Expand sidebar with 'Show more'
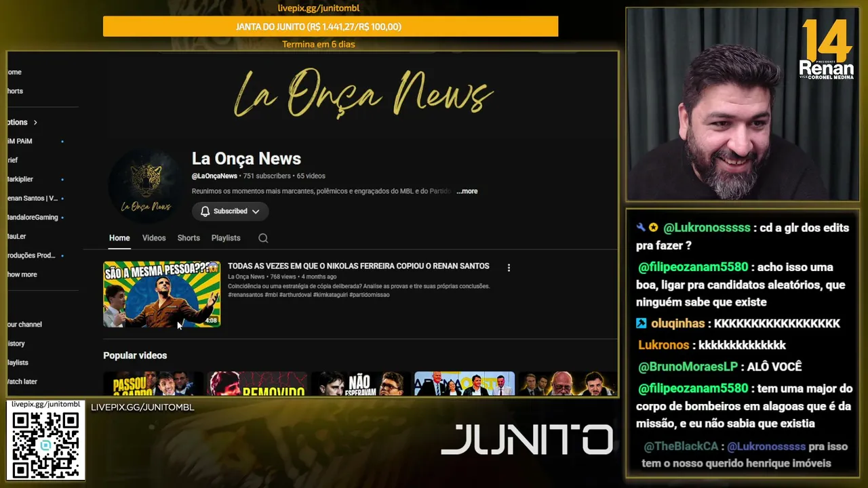The height and width of the screenshot is (488, 868). coord(22,274)
